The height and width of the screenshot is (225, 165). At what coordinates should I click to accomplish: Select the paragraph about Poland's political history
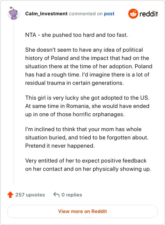[x=89, y=66]
